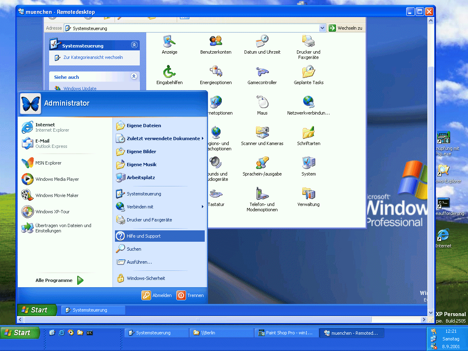Open Drucker und Faxgeräte in Systemsteuerung window
The width and height of the screenshot is (468, 351).
coord(308,47)
